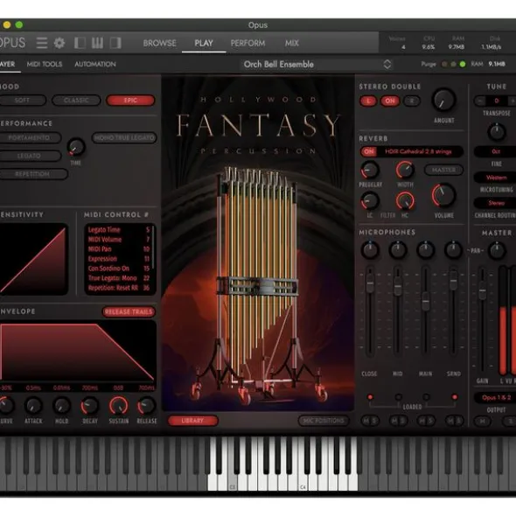Turn the Main microphone pan knob
Viewport: 516px width, 517px height.
click(425, 249)
